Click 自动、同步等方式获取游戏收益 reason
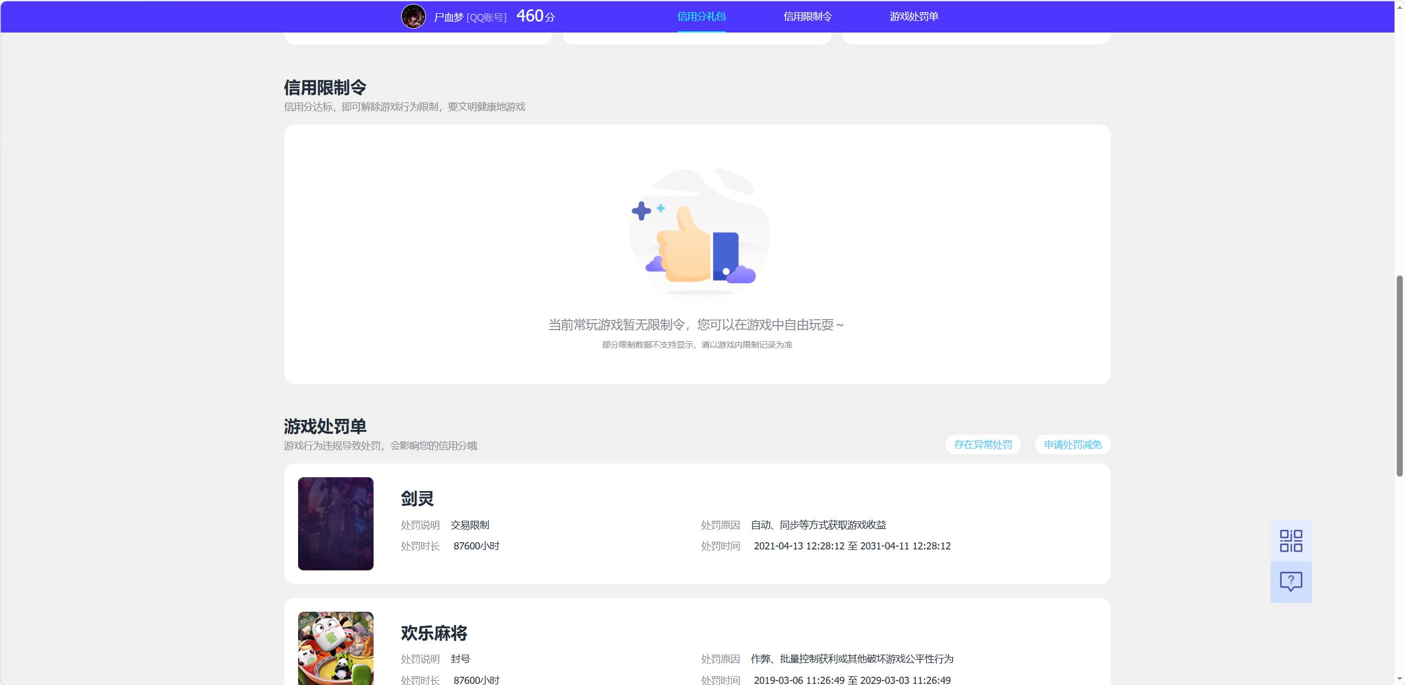This screenshot has height=685, width=1405. pos(819,525)
